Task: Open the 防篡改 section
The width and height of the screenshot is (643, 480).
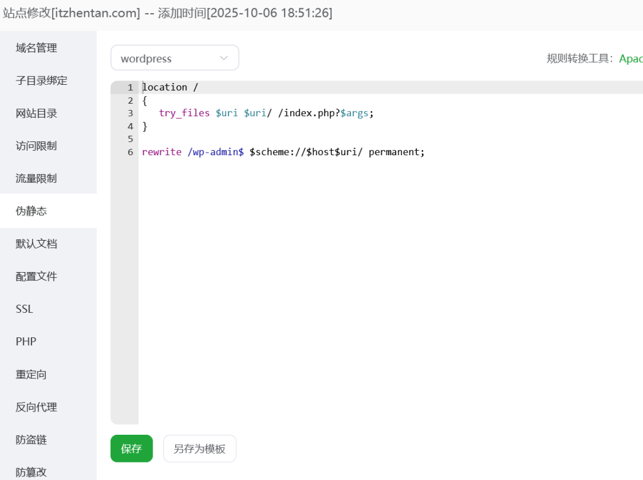Action: pos(31,471)
